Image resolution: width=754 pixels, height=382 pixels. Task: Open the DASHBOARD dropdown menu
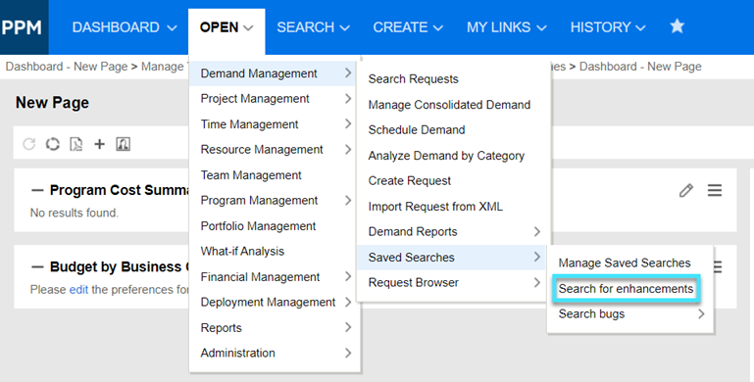coord(125,27)
